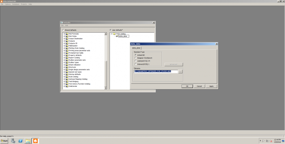Expand the Style catalog node in Shared defaults

[64, 77]
